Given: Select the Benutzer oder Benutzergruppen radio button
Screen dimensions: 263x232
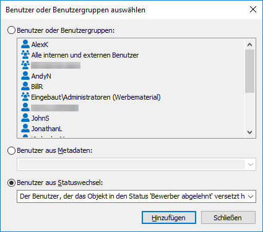Looking at the screenshot, I should (11, 30).
